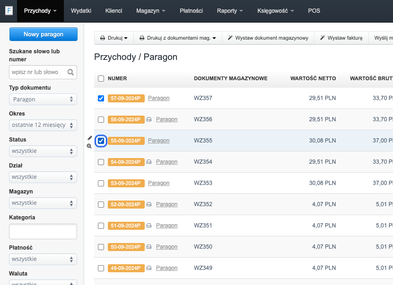Open the Magazyn filter dropdown in sidebar
Viewport: 393px width, 285px height.
pos(43,203)
